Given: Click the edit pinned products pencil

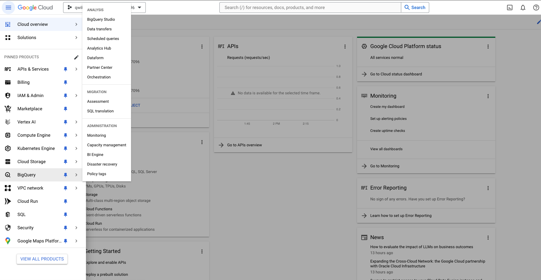Looking at the screenshot, I should pos(76,57).
